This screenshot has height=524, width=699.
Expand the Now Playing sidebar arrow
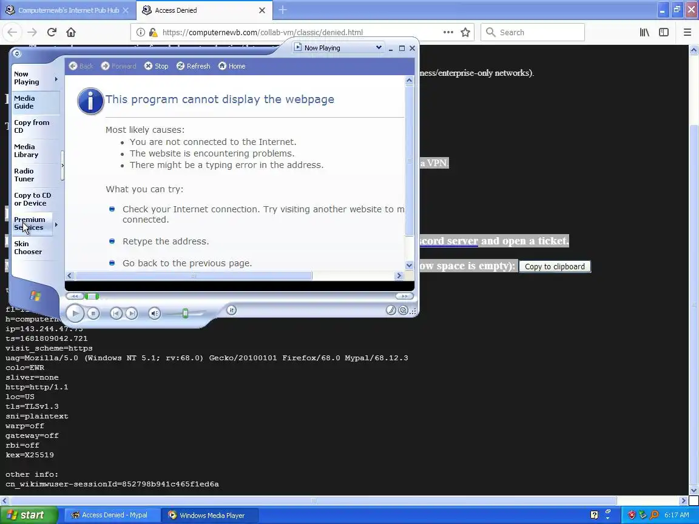pos(56,79)
